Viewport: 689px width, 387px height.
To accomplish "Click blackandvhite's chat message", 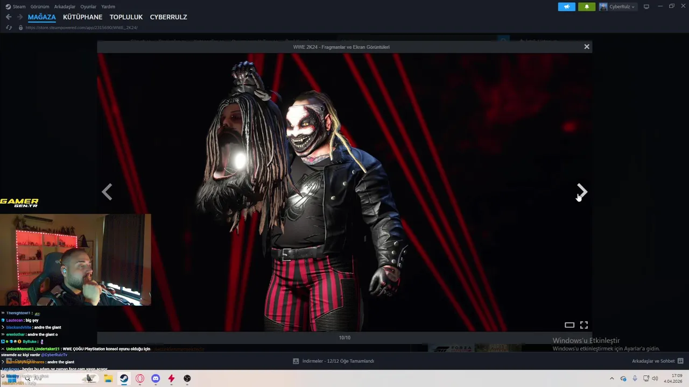I will (x=31, y=327).
